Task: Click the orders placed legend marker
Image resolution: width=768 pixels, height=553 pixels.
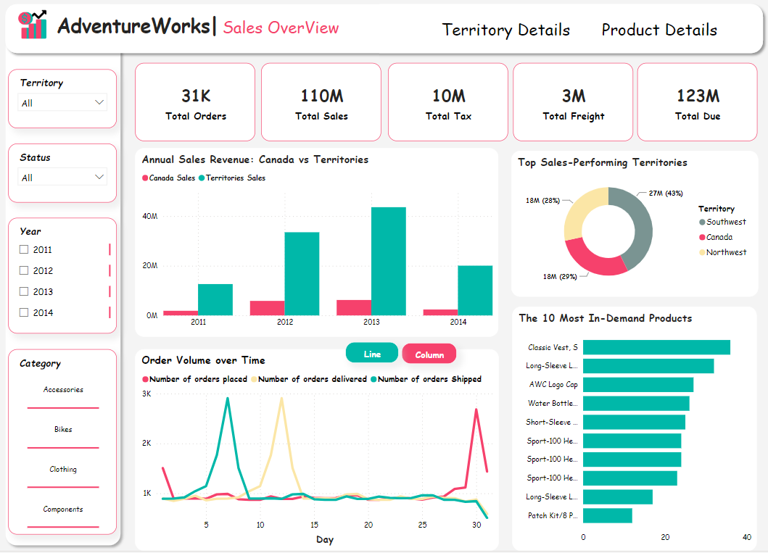Action: 145,379
